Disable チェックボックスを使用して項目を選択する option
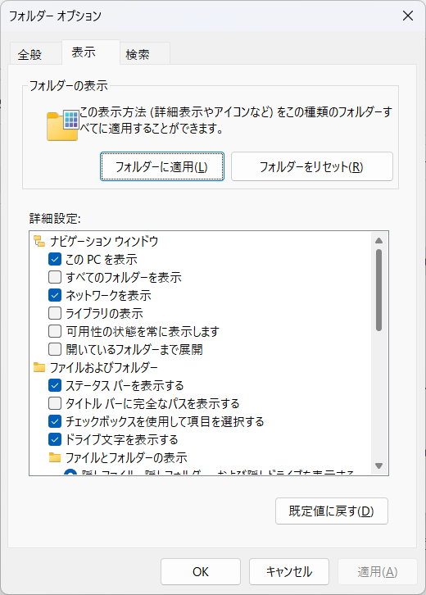 click(x=55, y=421)
